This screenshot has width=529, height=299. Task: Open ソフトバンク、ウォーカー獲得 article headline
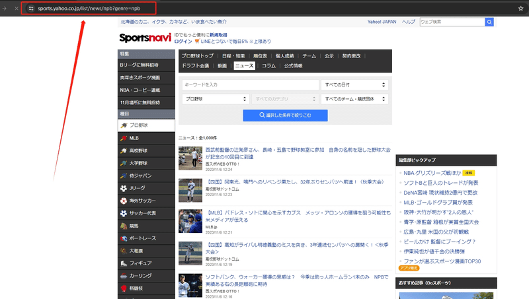coord(297,281)
